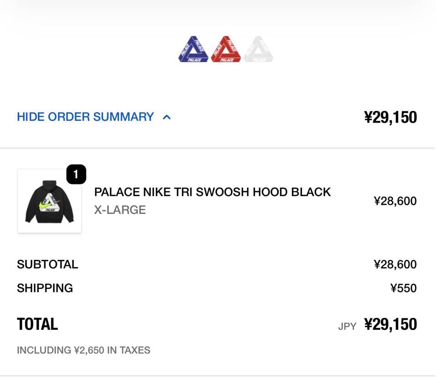Viewport: 436px width, 377px height.
Task: Click the blue Palace tri-ferg logo
Action: [193, 50]
